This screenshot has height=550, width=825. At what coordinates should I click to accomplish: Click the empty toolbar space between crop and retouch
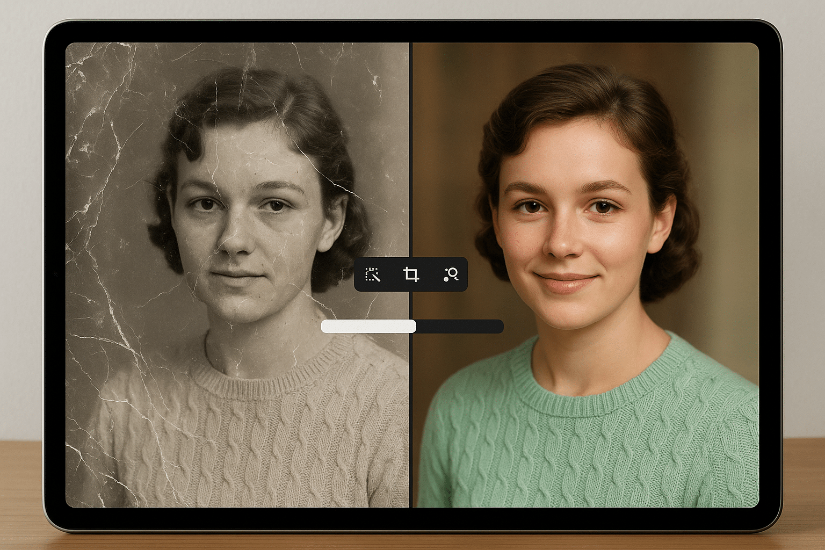tap(431, 274)
